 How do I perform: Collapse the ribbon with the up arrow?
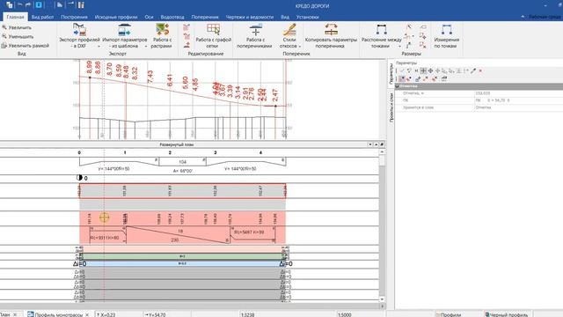523,17
